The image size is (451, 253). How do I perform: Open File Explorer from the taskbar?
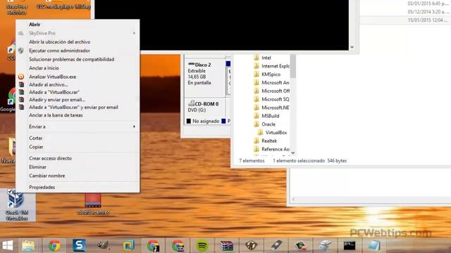click(28, 245)
